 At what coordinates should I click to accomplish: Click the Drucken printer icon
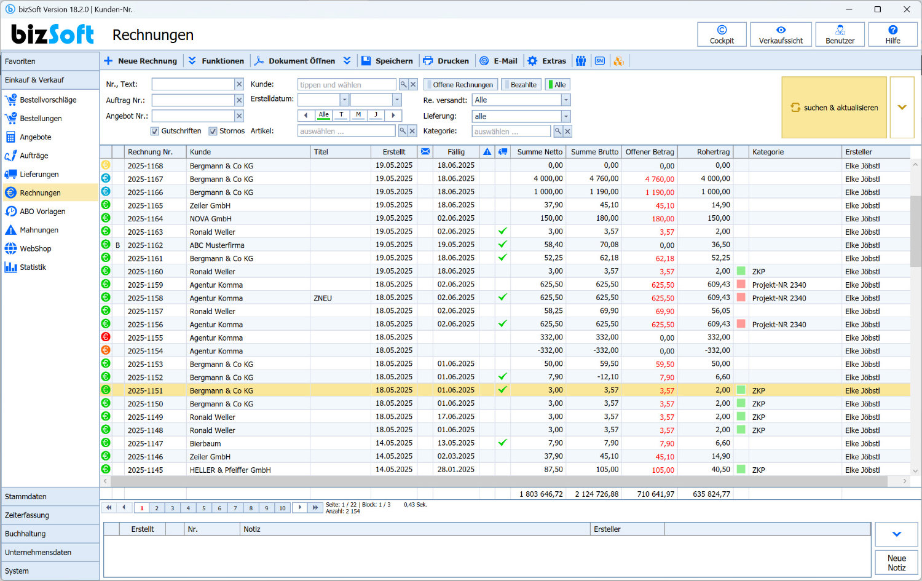pyautogui.click(x=428, y=61)
